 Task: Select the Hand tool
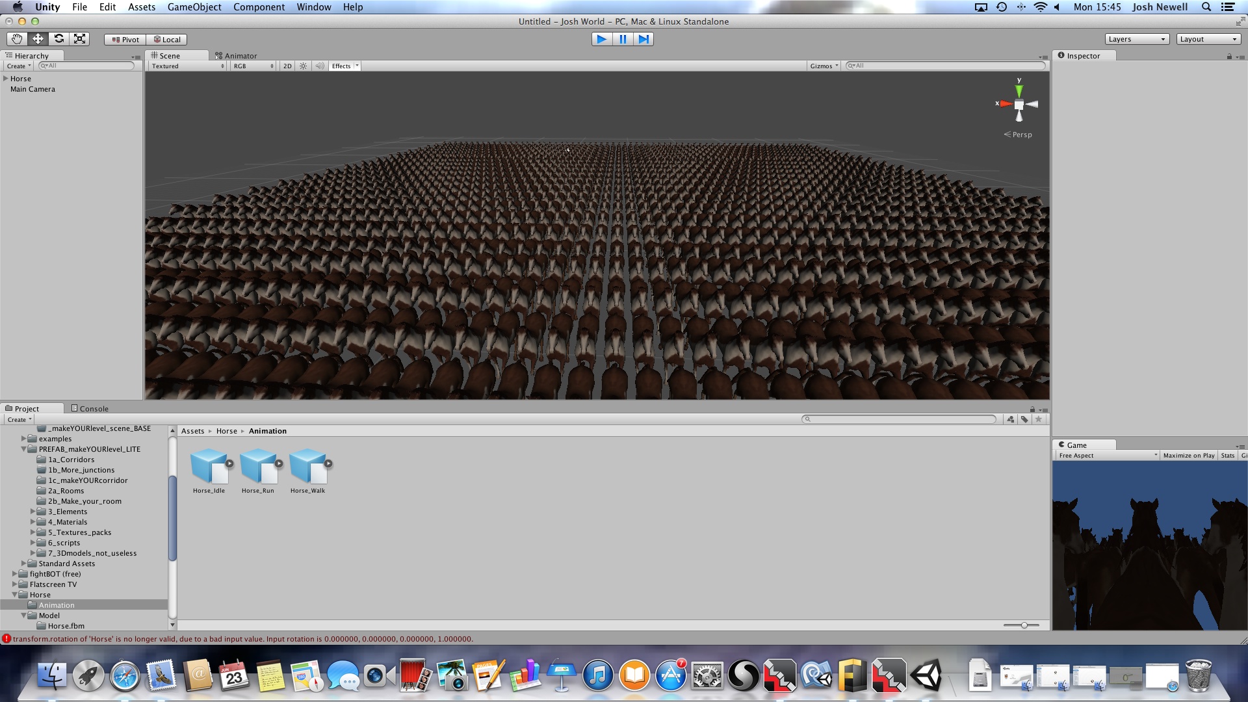(17, 39)
